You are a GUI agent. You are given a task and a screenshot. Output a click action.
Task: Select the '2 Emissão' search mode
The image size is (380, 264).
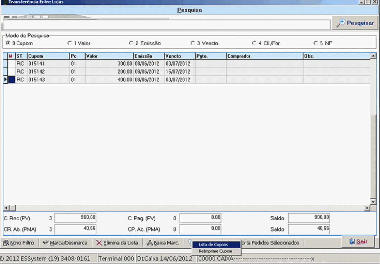pos(131,43)
